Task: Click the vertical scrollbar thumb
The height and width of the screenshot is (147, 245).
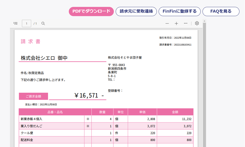Action: pos(204,85)
